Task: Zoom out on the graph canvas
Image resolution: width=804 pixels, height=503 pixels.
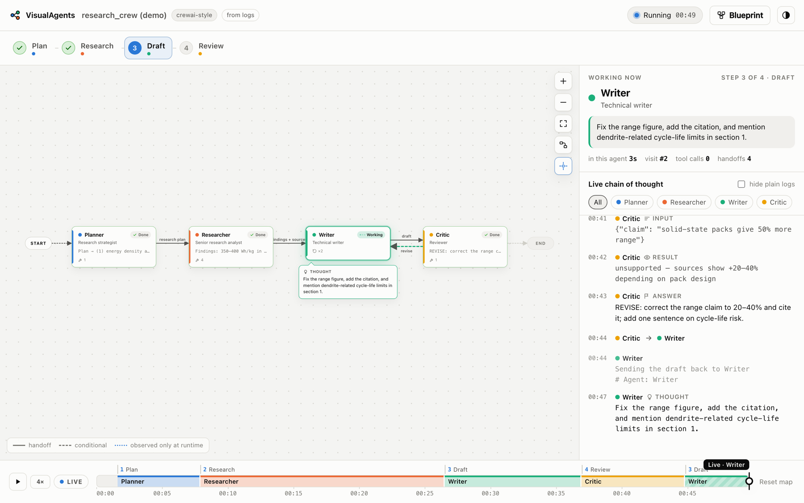Action: (x=563, y=102)
